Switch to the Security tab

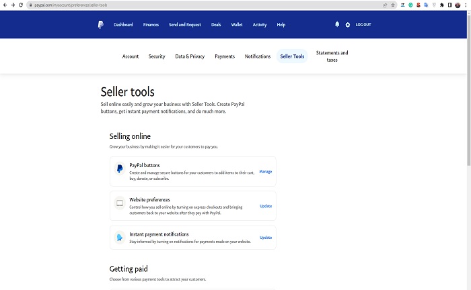[x=157, y=56]
